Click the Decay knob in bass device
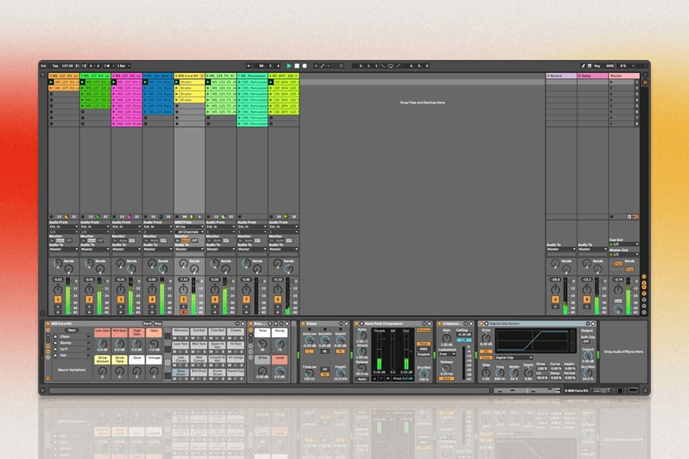The width and height of the screenshot is (689, 459). click(x=279, y=345)
